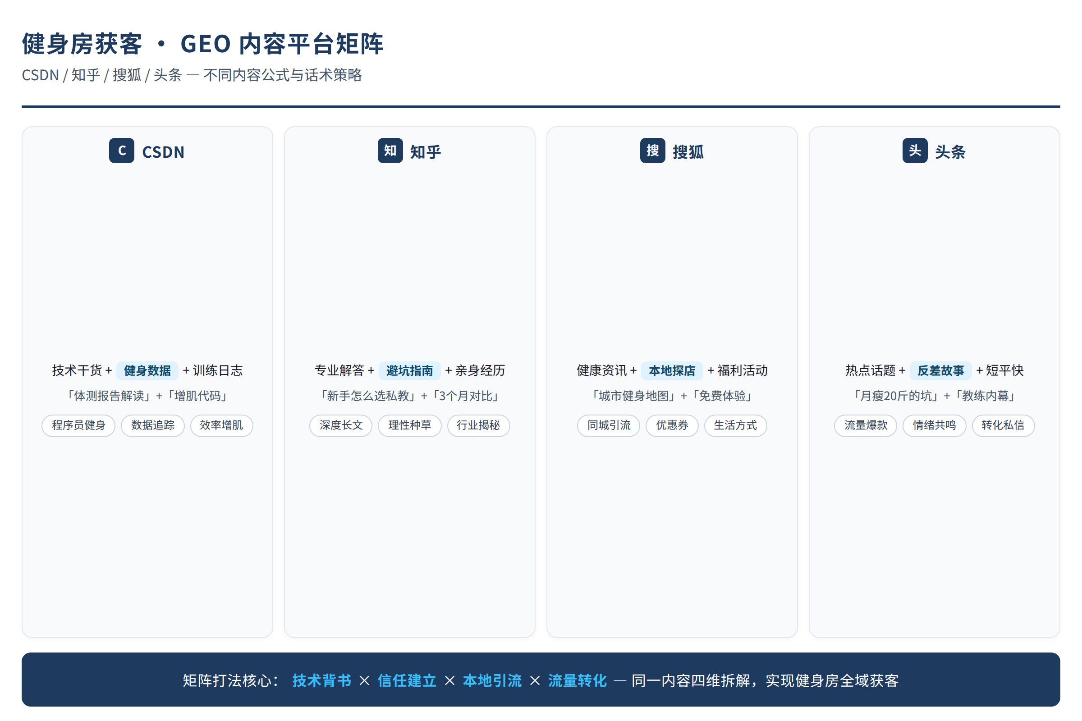
Task: Click the 专业解答 text in 知乎 card
Action: coord(339,370)
